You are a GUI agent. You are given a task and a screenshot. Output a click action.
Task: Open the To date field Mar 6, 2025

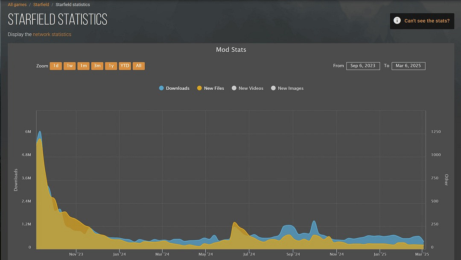[408, 66]
